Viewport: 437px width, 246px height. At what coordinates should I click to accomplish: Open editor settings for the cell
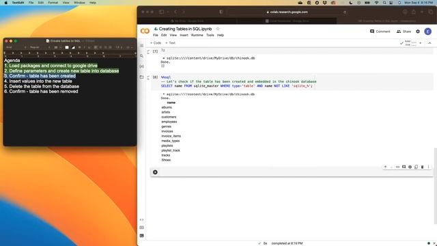[x=410, y=167]
